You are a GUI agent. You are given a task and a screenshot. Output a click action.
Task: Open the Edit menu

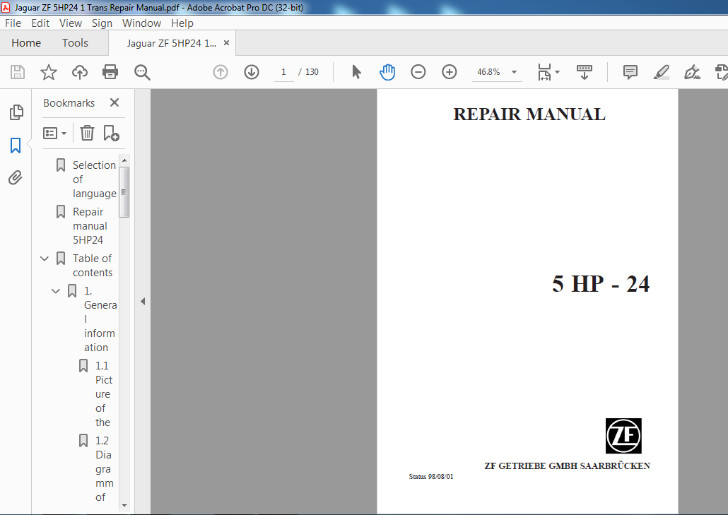(x=40, y=23)
